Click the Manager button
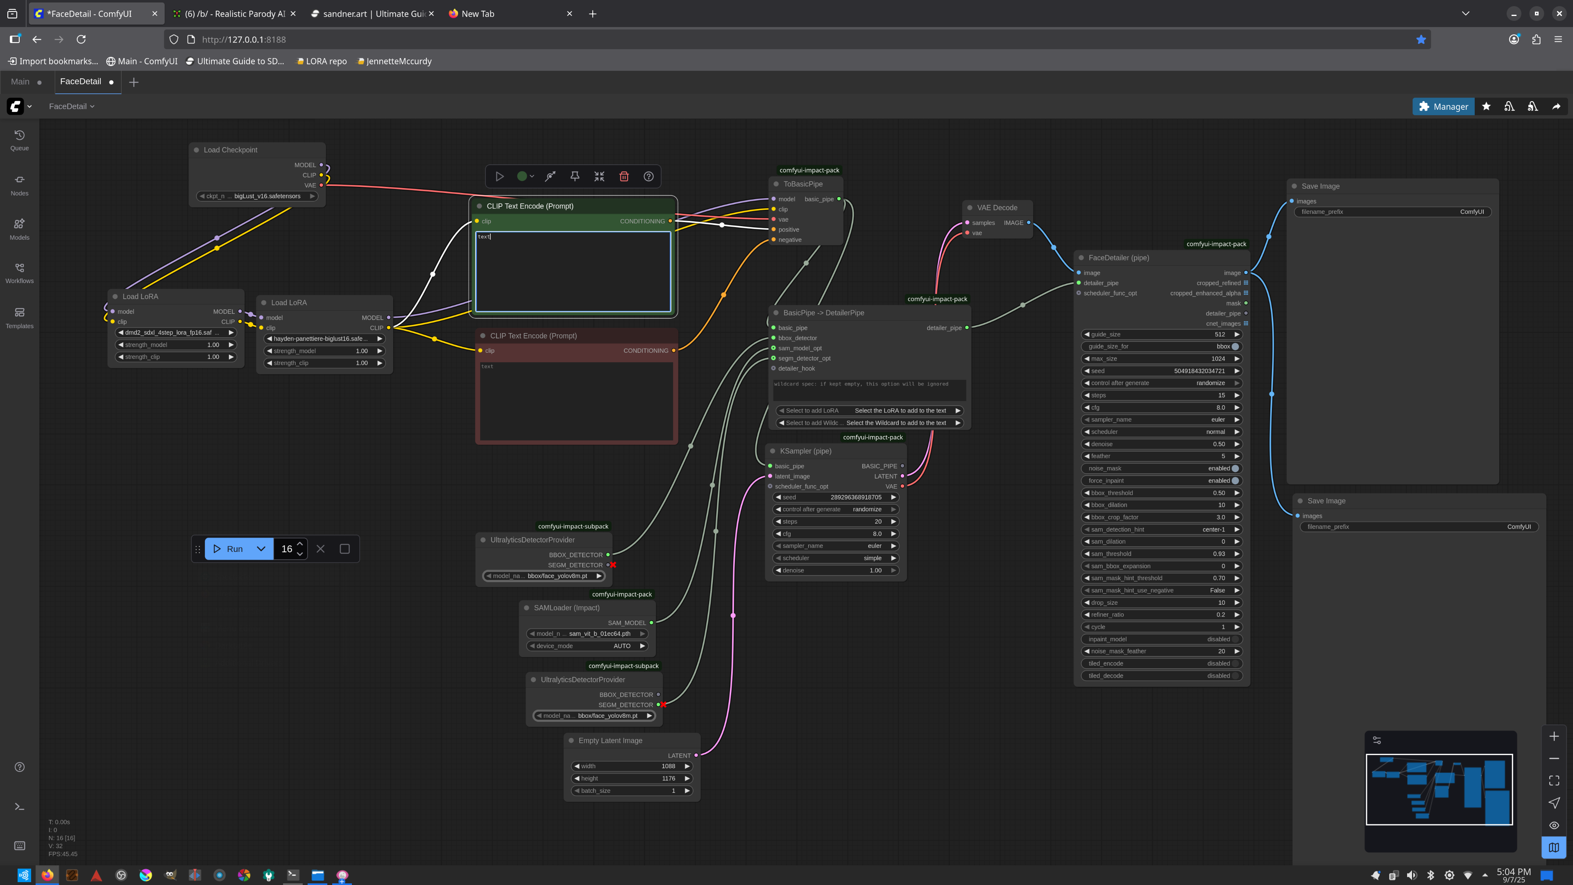Viewport: 1573px width, 885px height. coord(1443,106)
